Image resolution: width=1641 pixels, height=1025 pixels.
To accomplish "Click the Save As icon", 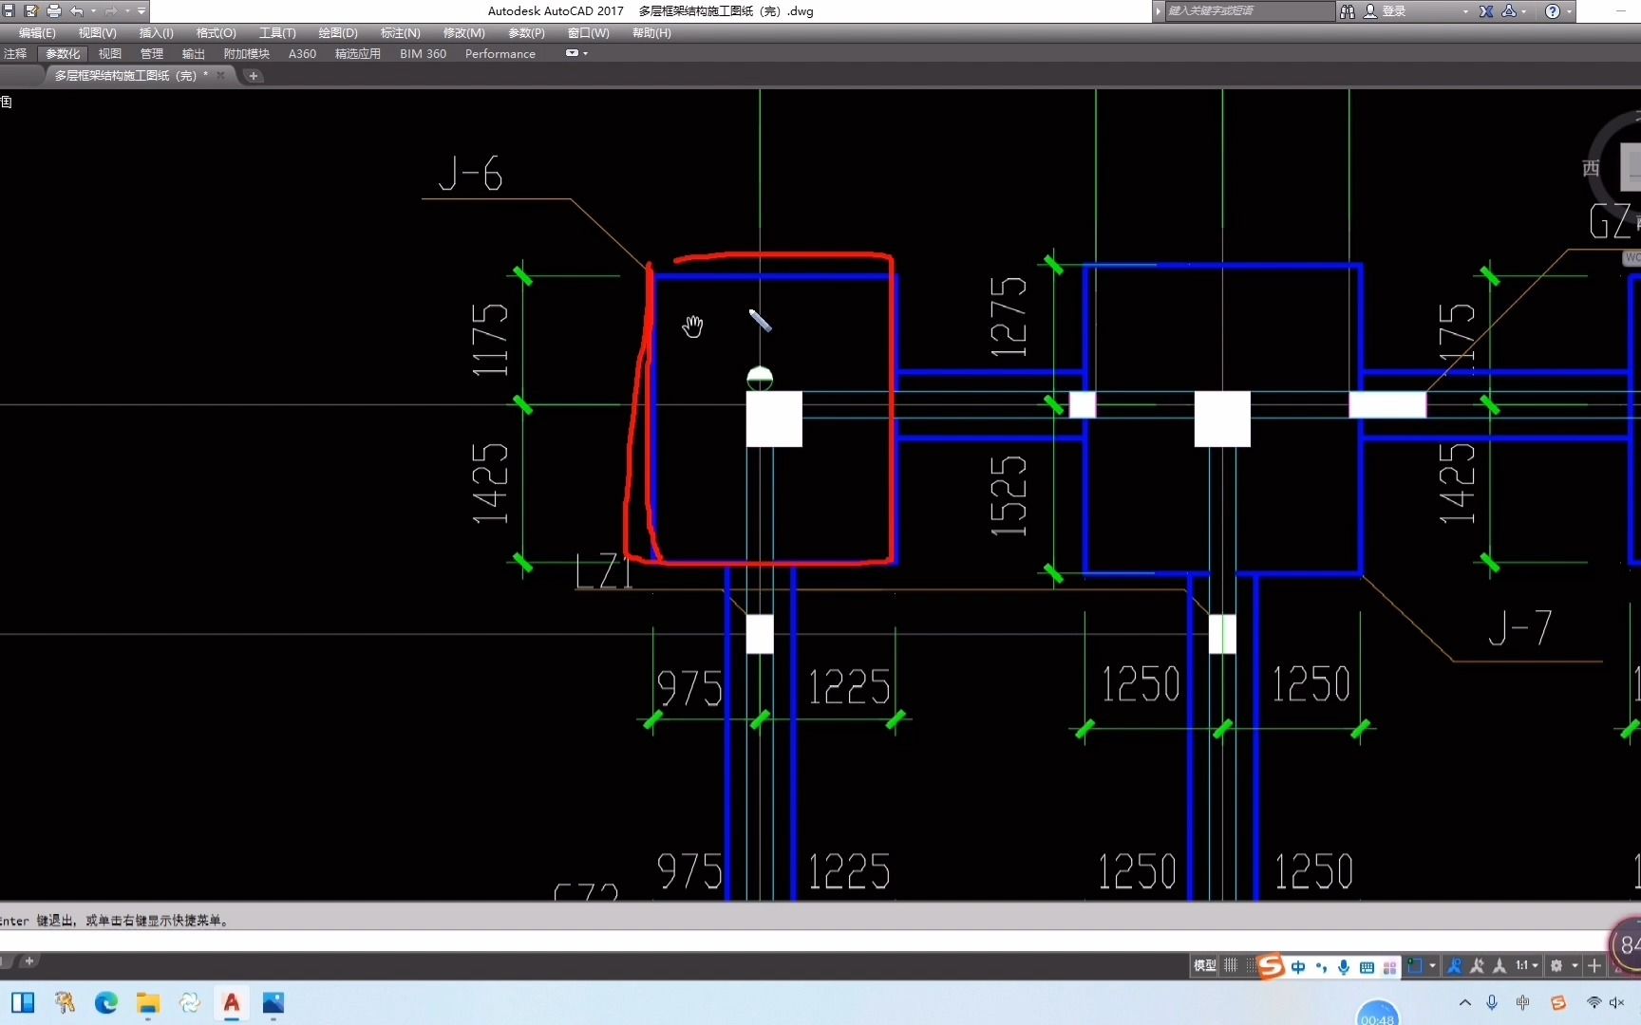I will point(31,11).
